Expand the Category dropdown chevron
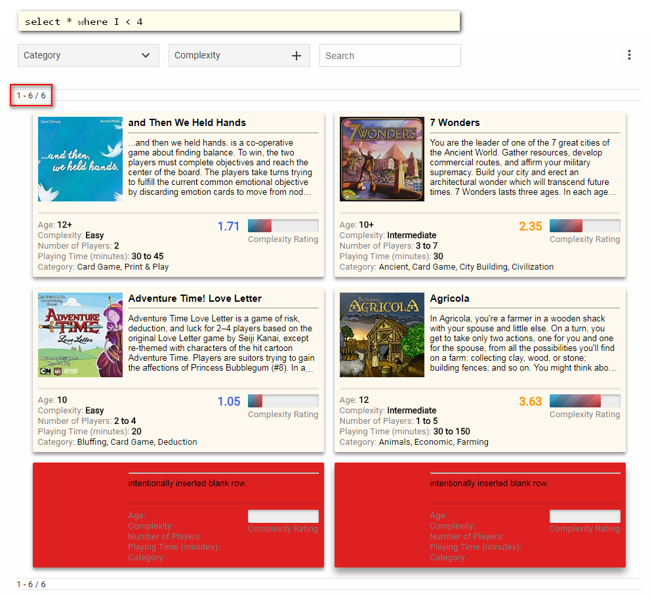The height and width of the screenshot is (597, 652). click(146, 56)
